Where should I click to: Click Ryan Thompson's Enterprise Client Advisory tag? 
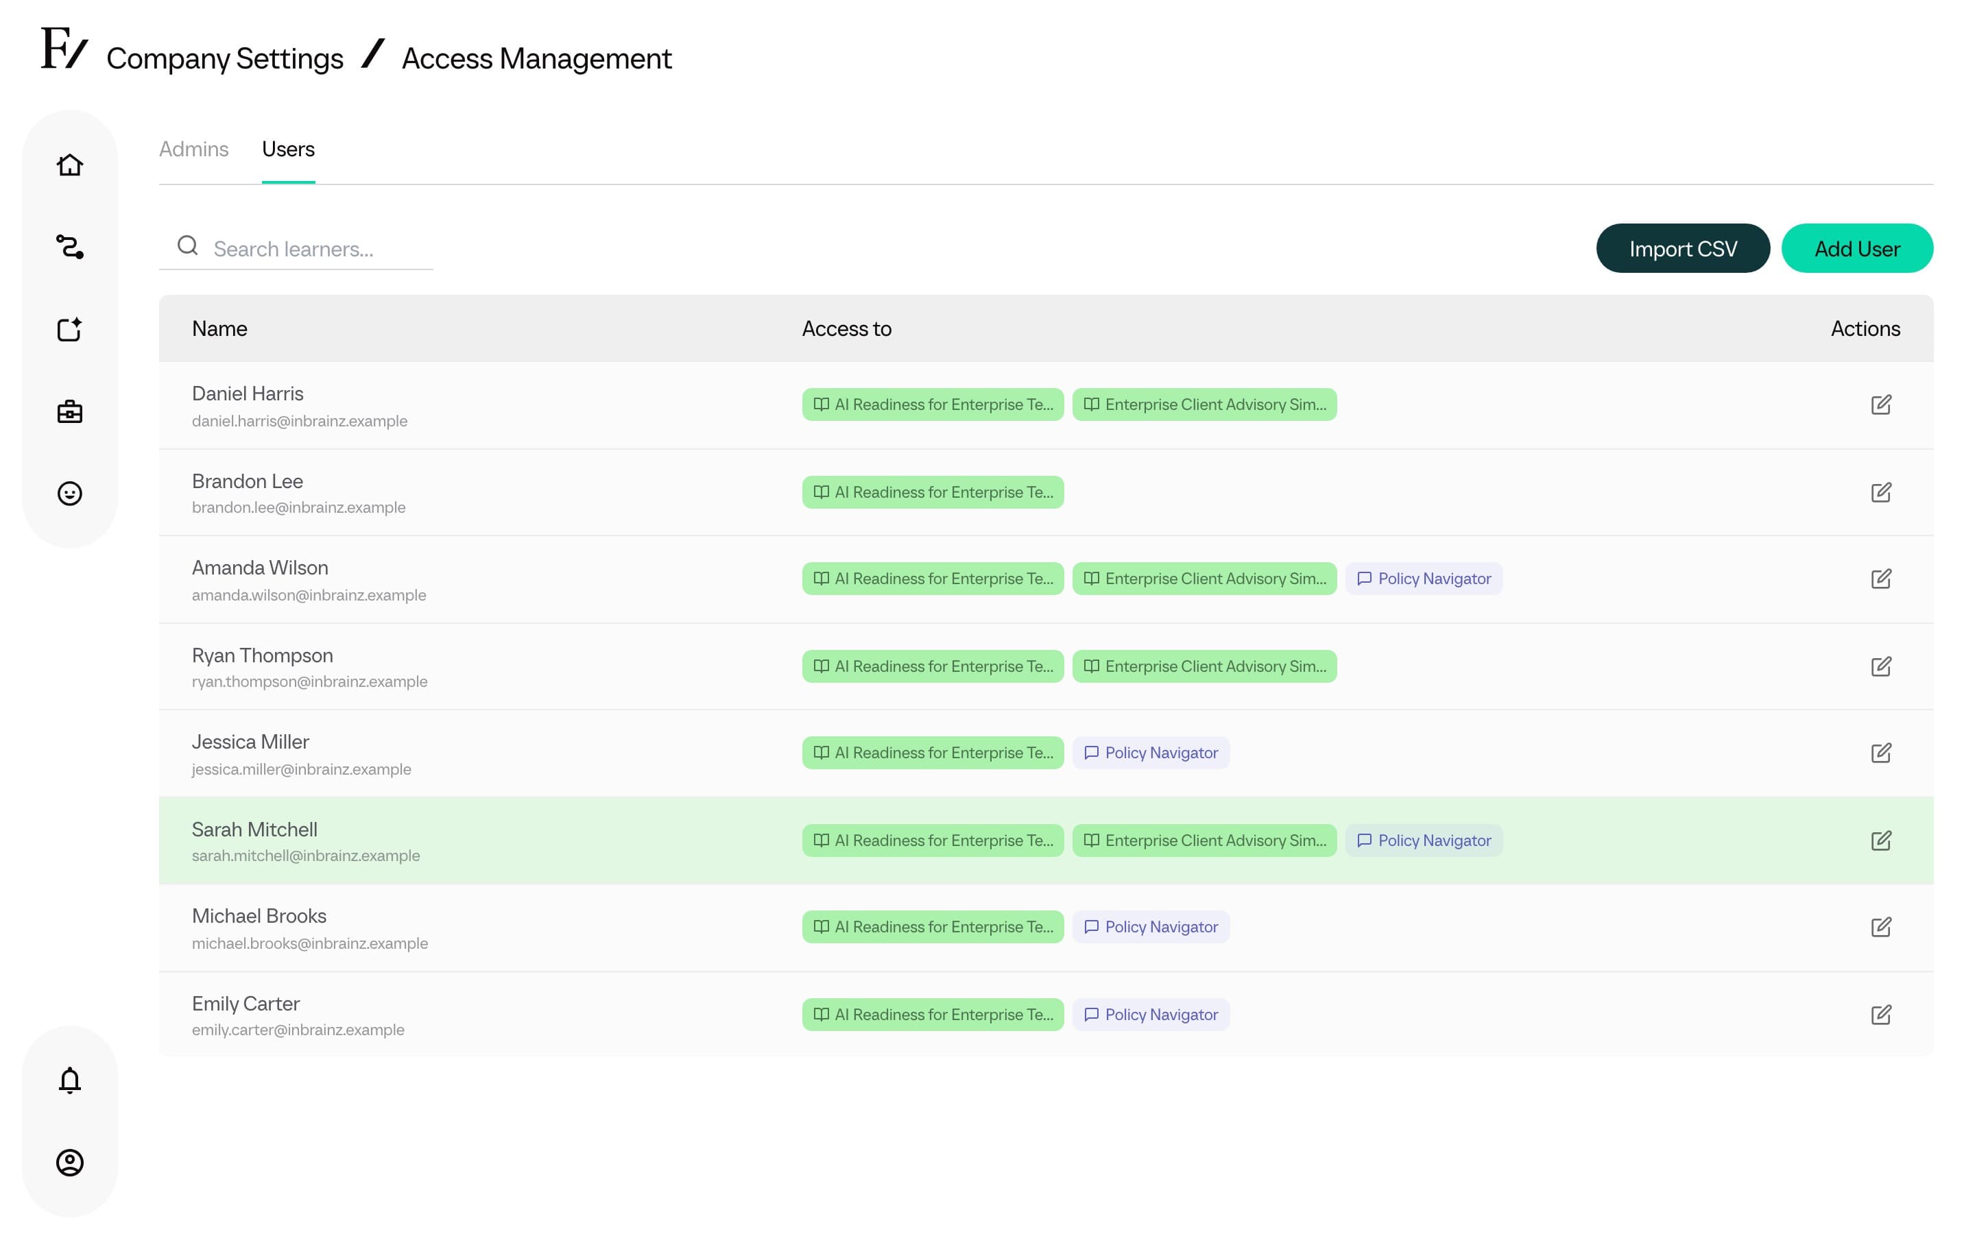1204,666
